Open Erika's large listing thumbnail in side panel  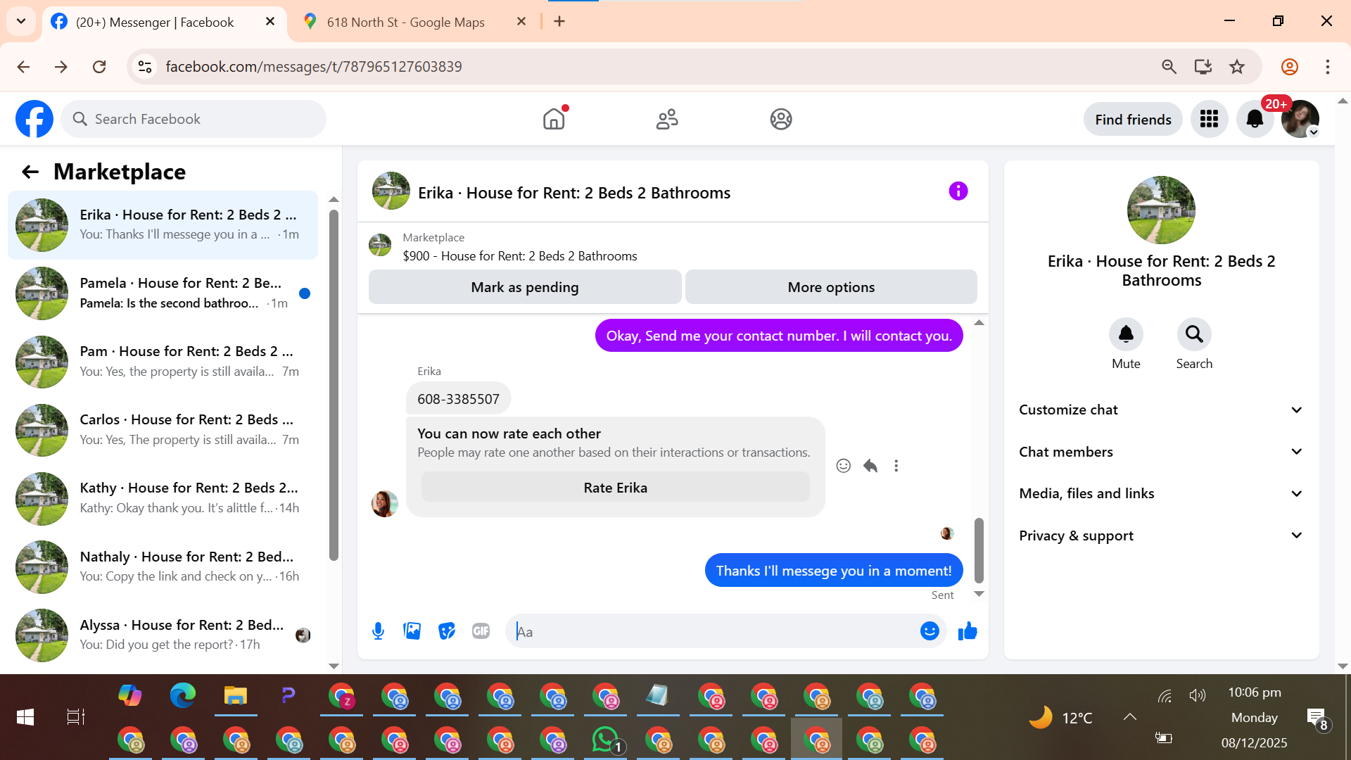point(1161,210)
